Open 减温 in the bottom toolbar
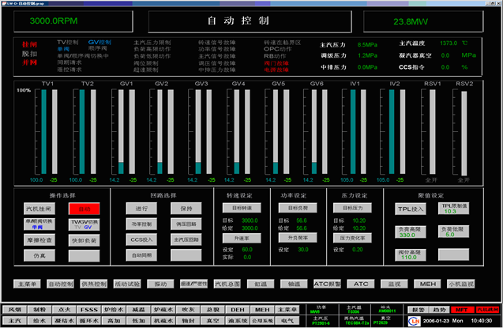The width and height of the screenshot is (503, 328). (139, 310)
